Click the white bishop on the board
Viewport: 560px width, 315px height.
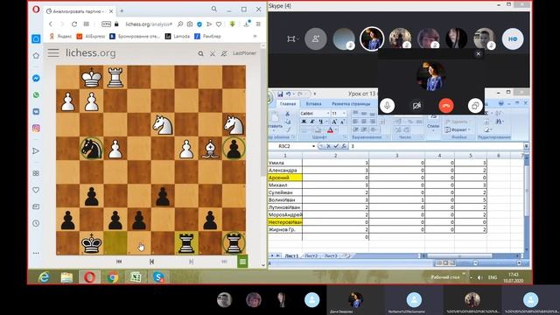tap(210, 149)
